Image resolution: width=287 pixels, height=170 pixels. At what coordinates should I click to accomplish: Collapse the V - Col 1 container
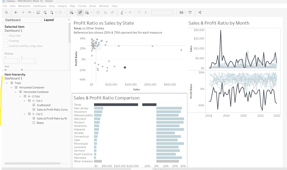point(25,101)
